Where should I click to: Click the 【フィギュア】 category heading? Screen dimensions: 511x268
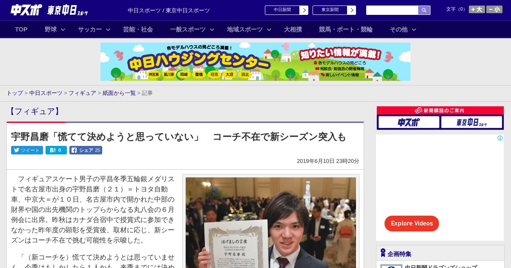coord(34,111)
